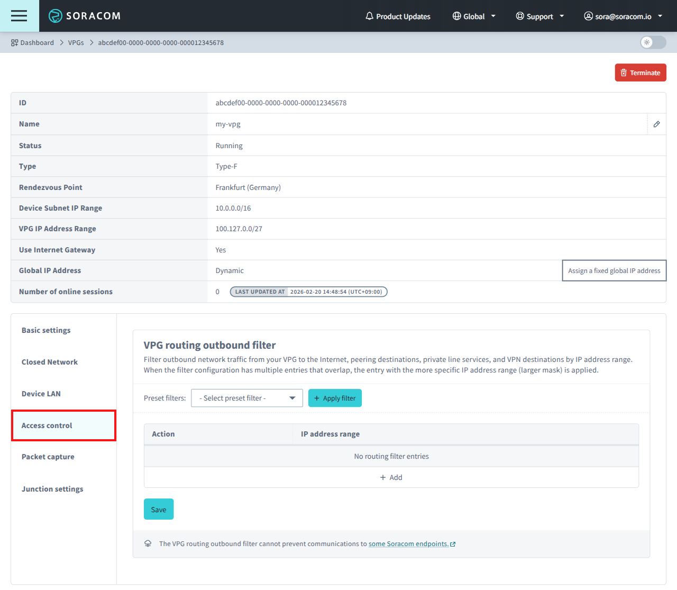This screenshot has width=677, height=590.
Task: Follow the some Soracom endpoints link
Action: (x=409, y=543)
